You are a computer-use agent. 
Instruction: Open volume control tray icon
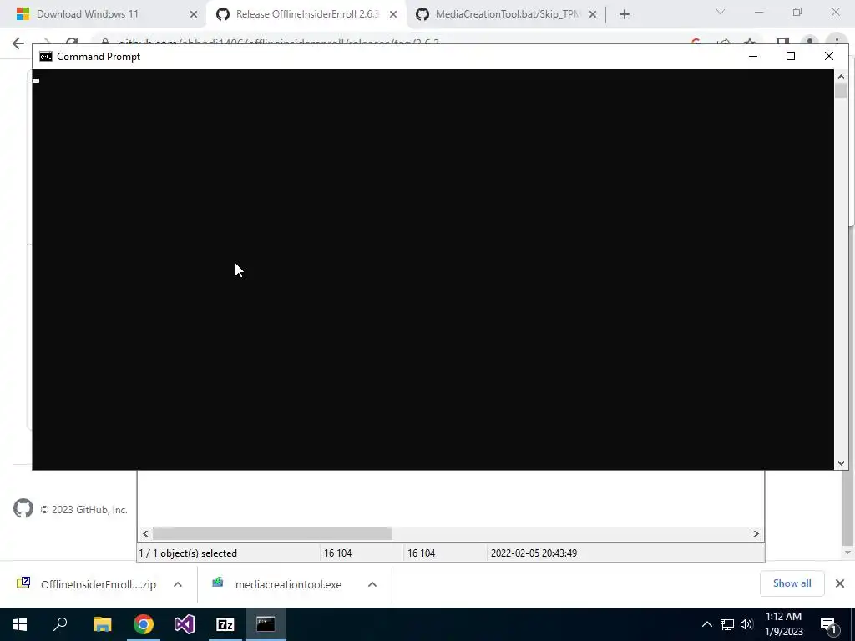(746, 624)
